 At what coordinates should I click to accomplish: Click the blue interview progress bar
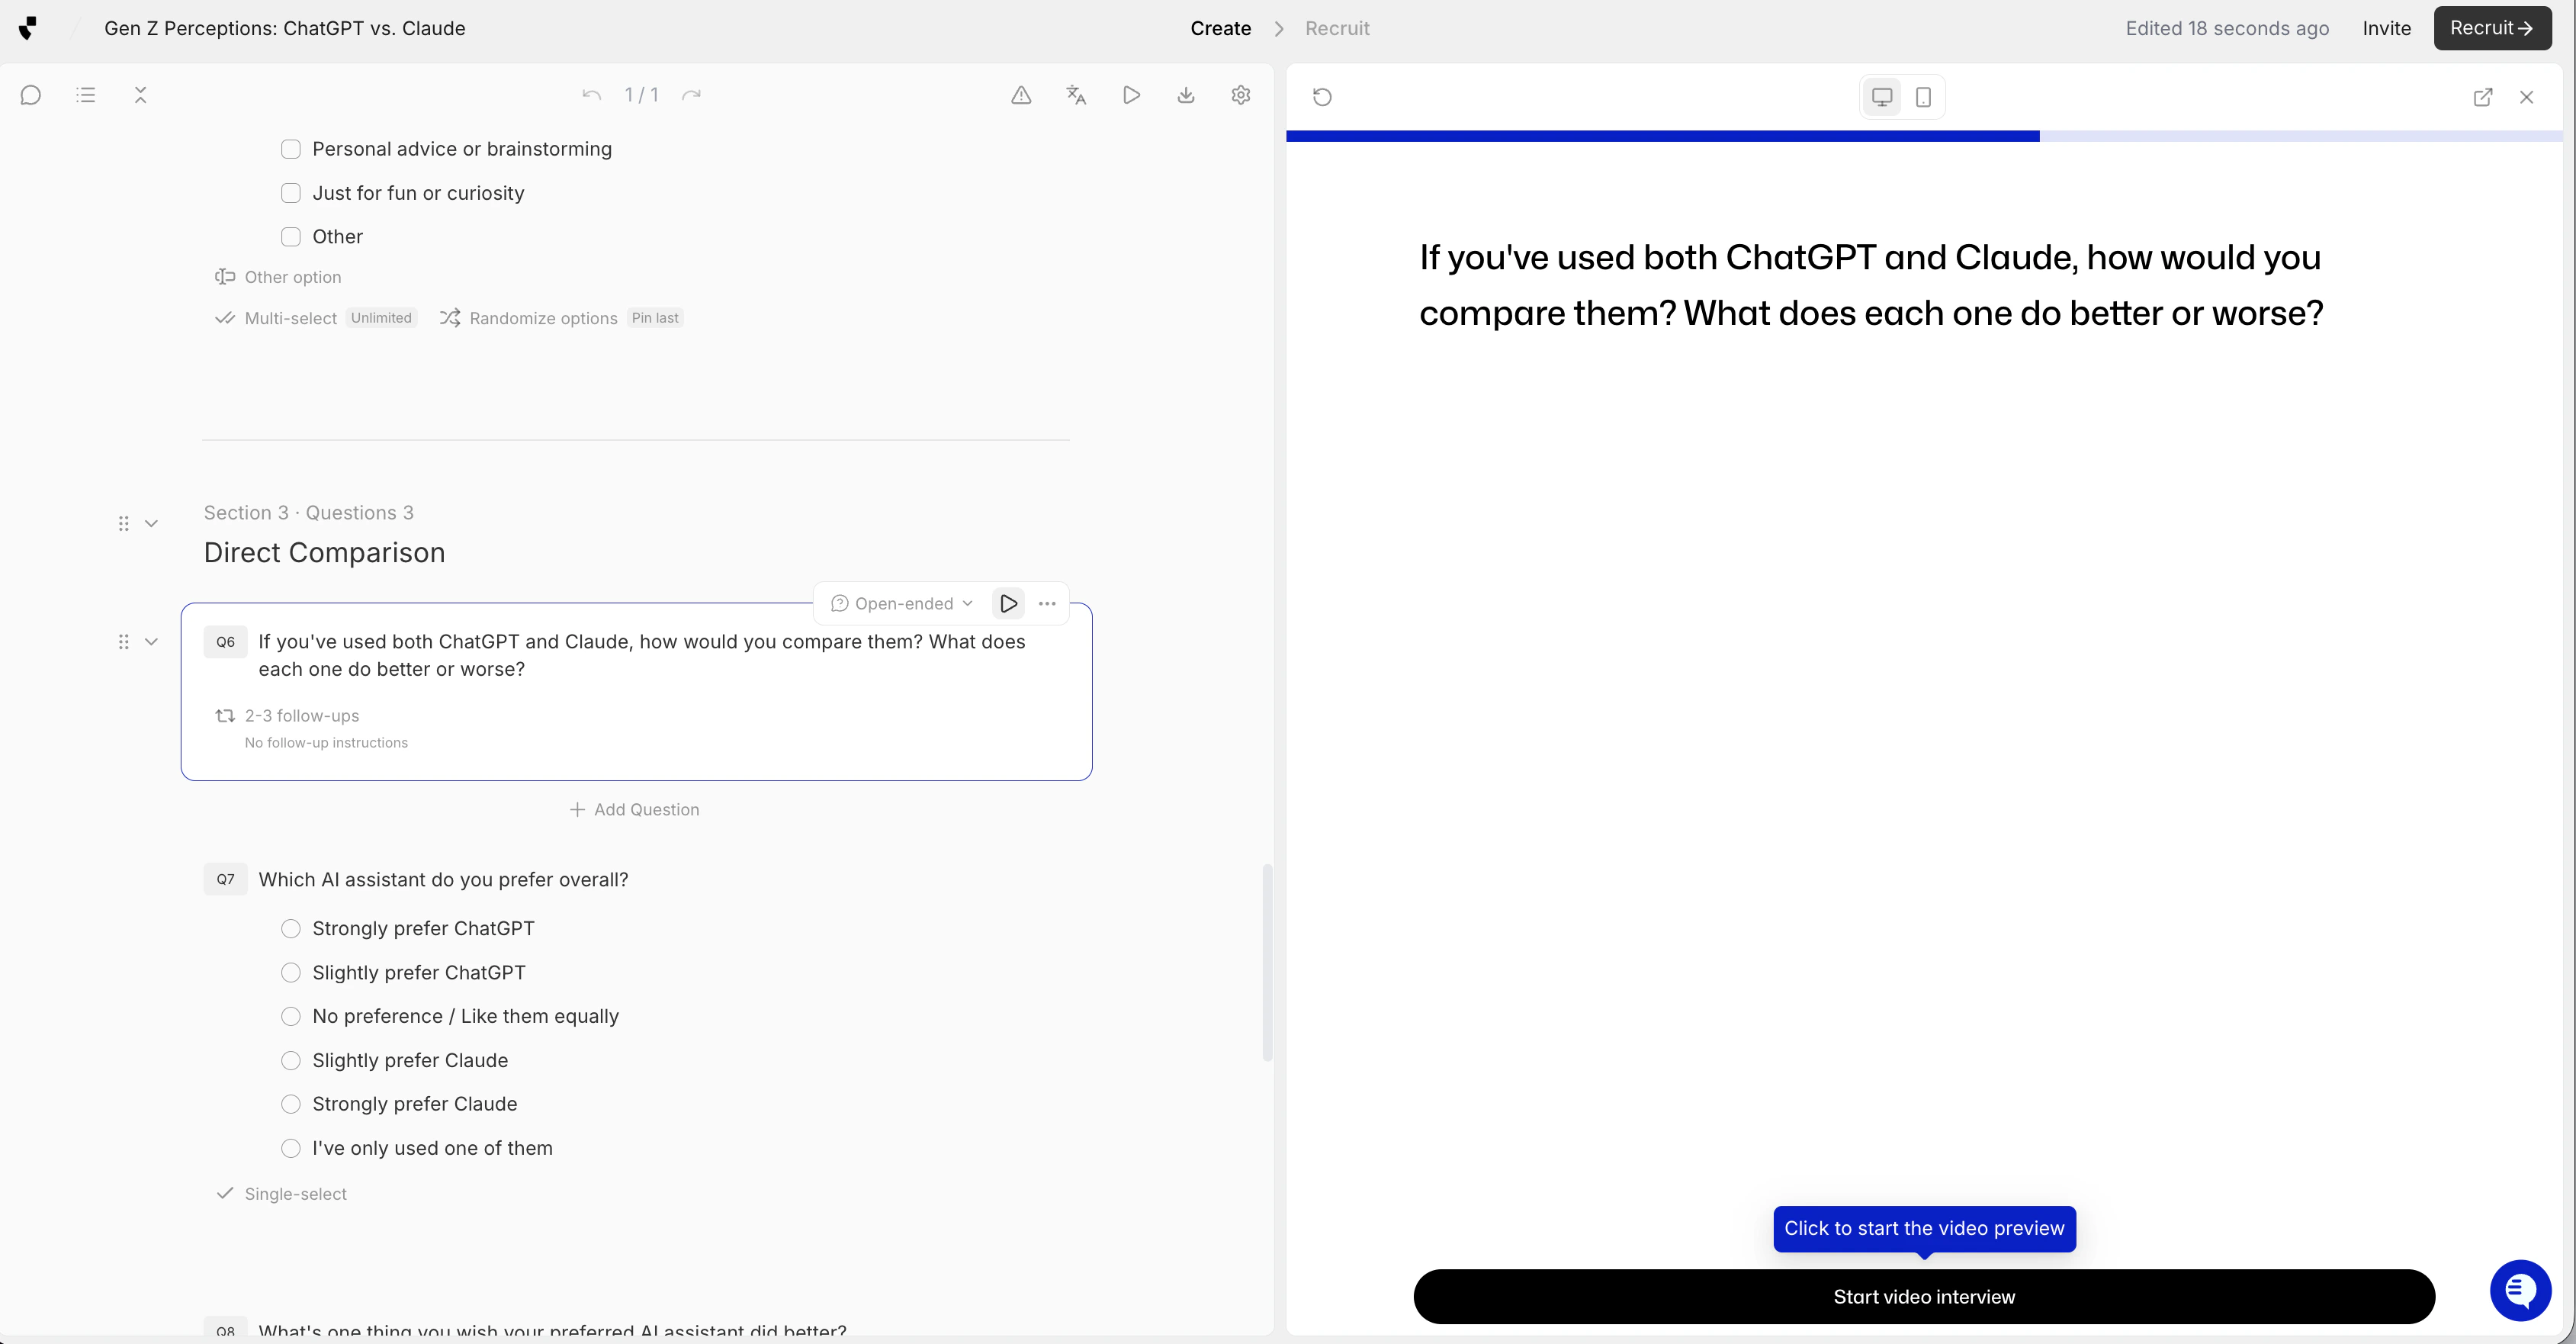(1662, 136)
